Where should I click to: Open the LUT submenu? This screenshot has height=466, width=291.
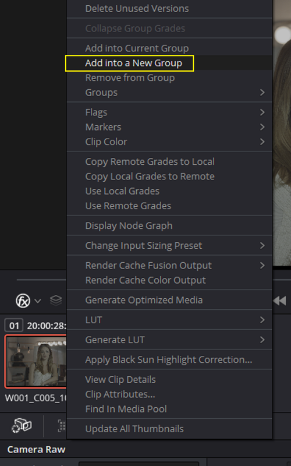coord(169,320)
